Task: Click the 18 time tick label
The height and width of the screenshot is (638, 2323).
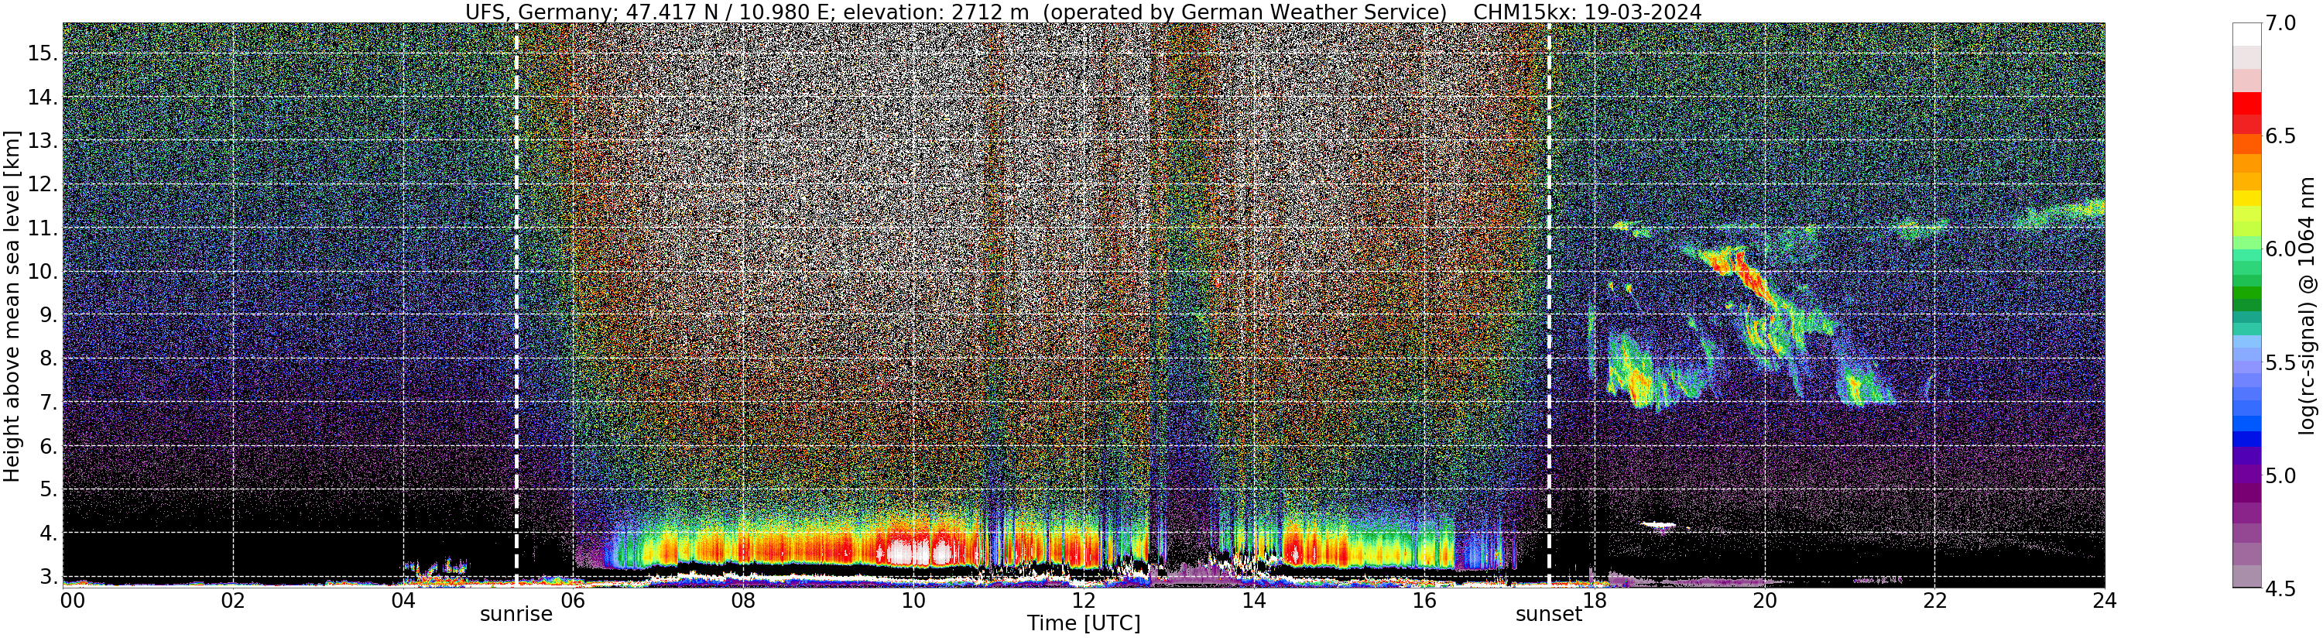Action: pos(1594,599)
